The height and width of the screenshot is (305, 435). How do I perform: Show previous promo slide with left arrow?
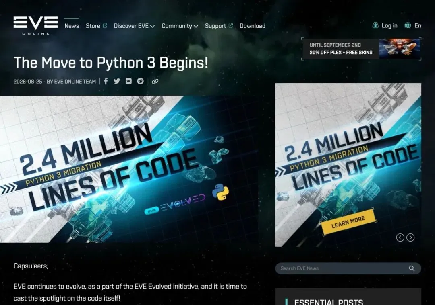[400, 237]
